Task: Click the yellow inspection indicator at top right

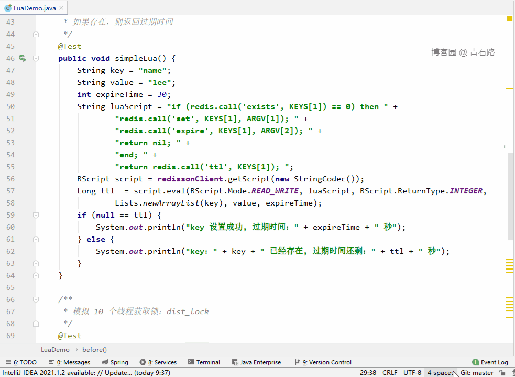Action: pyautogui.click(x=510, y=19)
